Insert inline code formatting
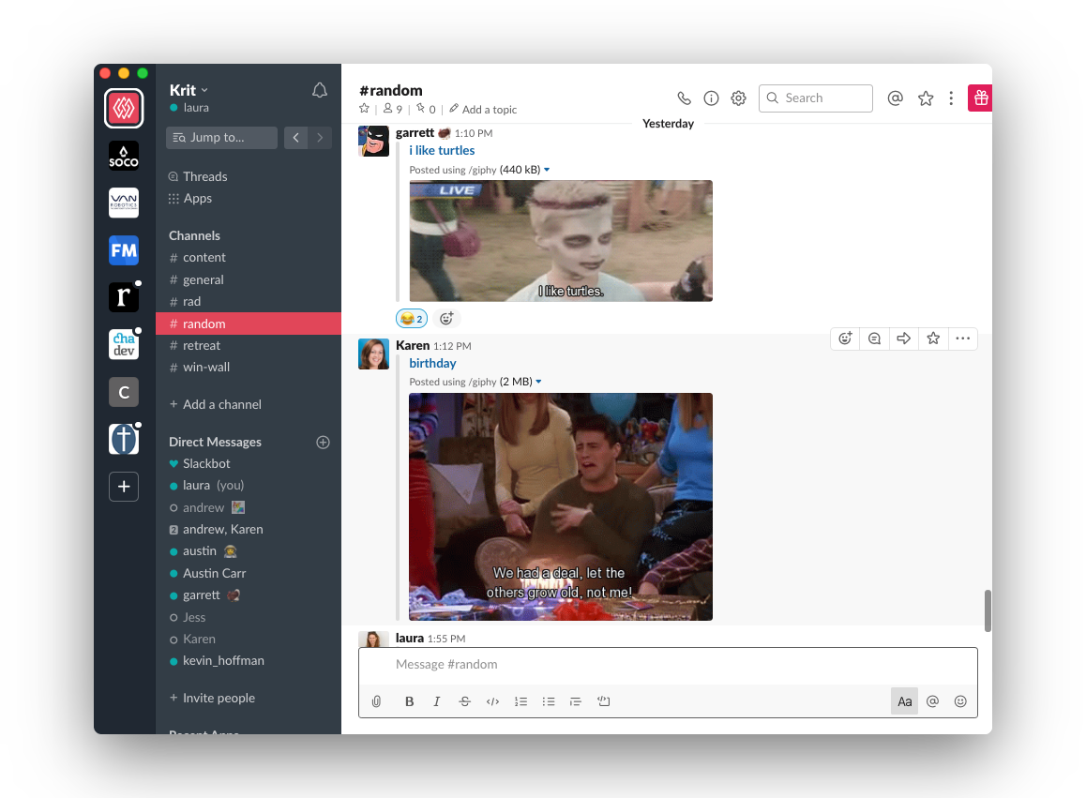 [492, 701]
